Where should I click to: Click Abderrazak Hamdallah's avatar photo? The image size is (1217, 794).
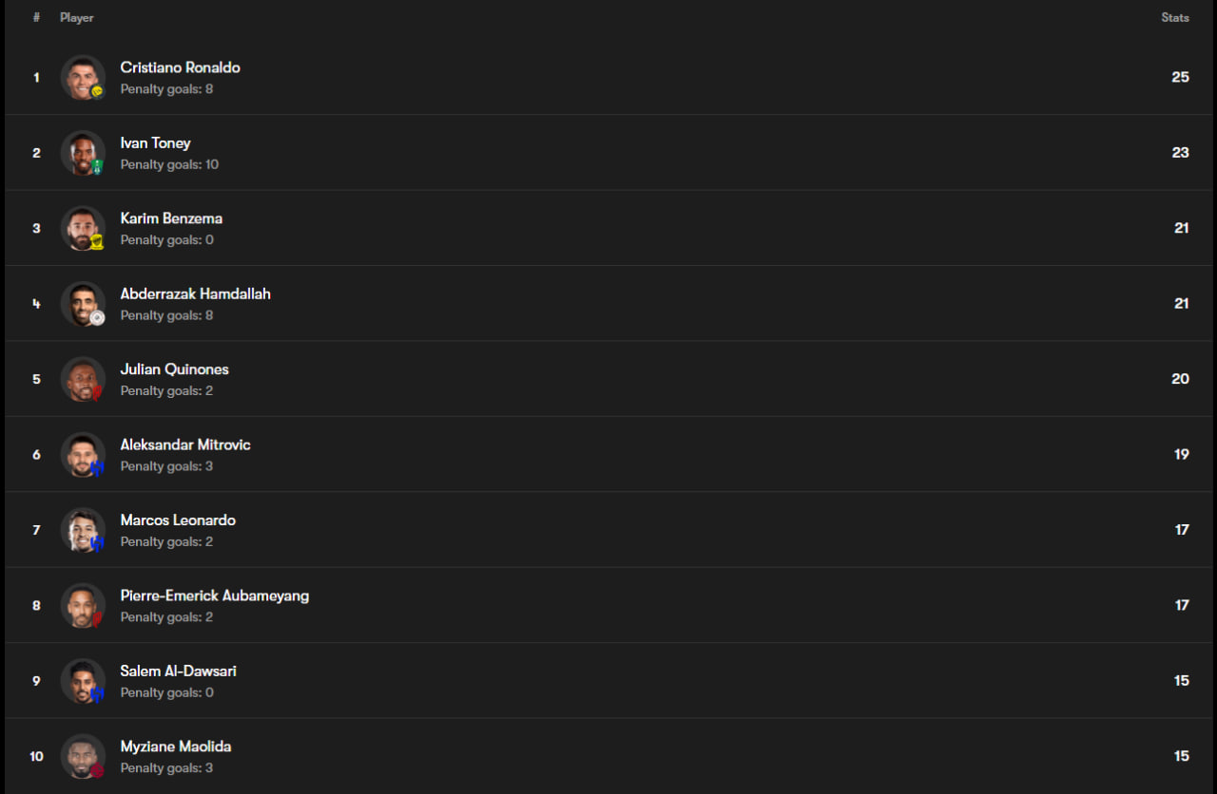pos(83,304)
